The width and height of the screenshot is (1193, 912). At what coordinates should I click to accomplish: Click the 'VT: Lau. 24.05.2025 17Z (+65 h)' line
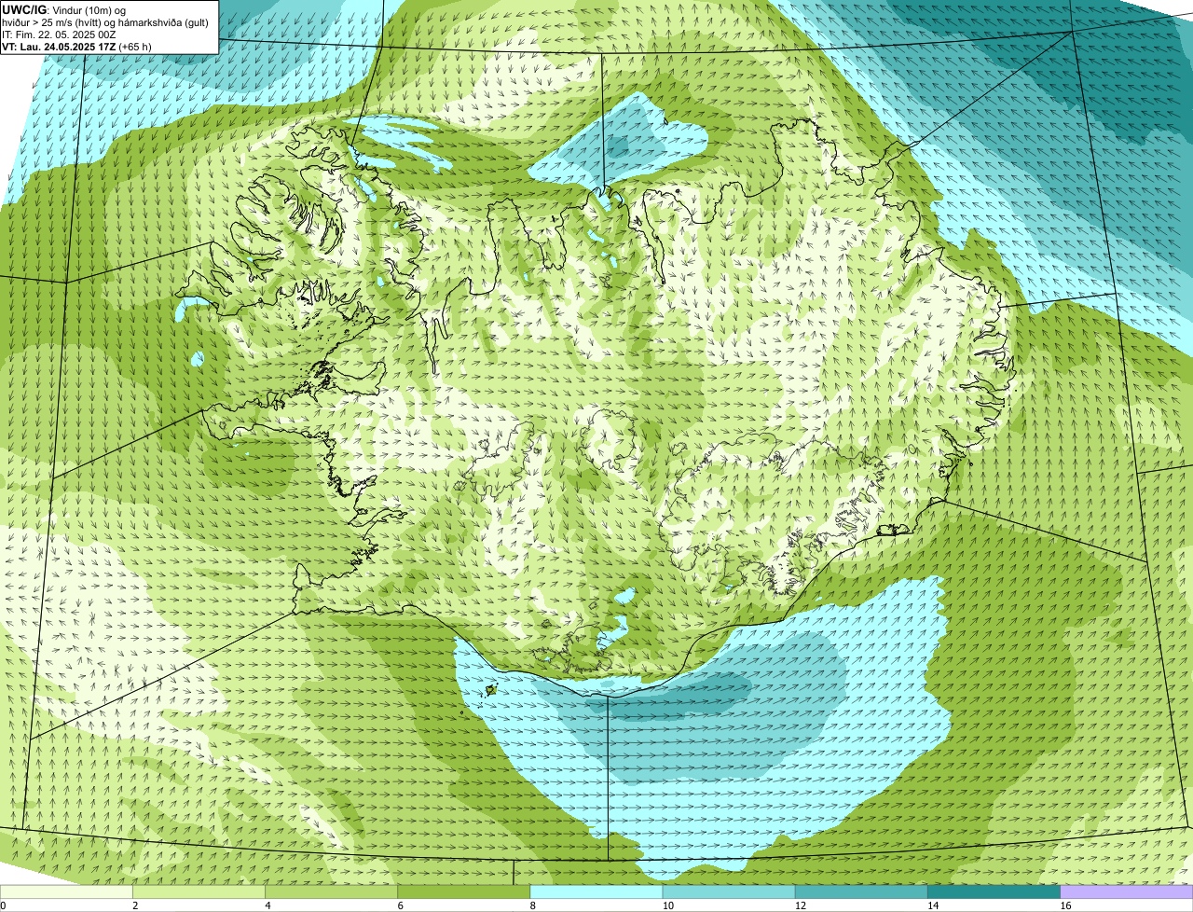[76, 46]
